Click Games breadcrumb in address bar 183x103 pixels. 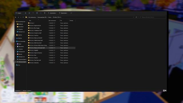(x=50, y=17)
